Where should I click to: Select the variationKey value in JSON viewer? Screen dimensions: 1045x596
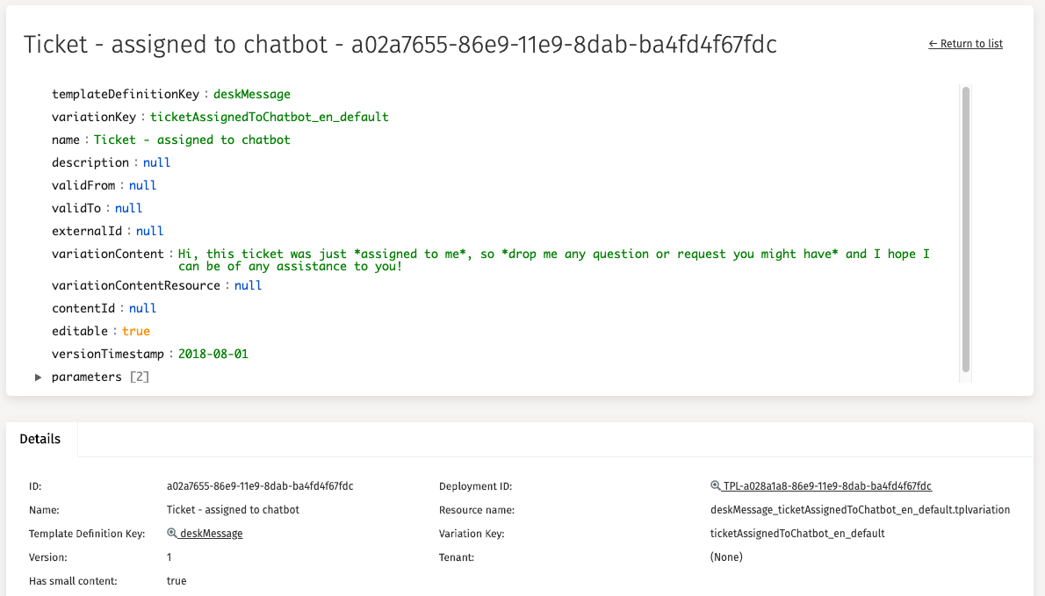pyautogui.click(x=269, y=118)
